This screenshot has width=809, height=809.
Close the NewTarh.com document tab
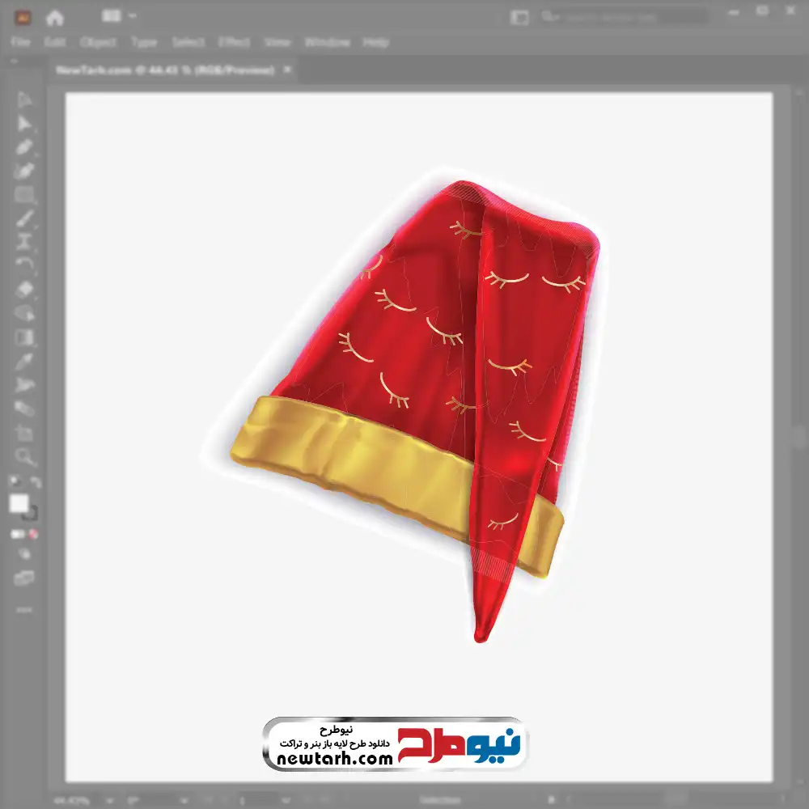pos(287,70)
